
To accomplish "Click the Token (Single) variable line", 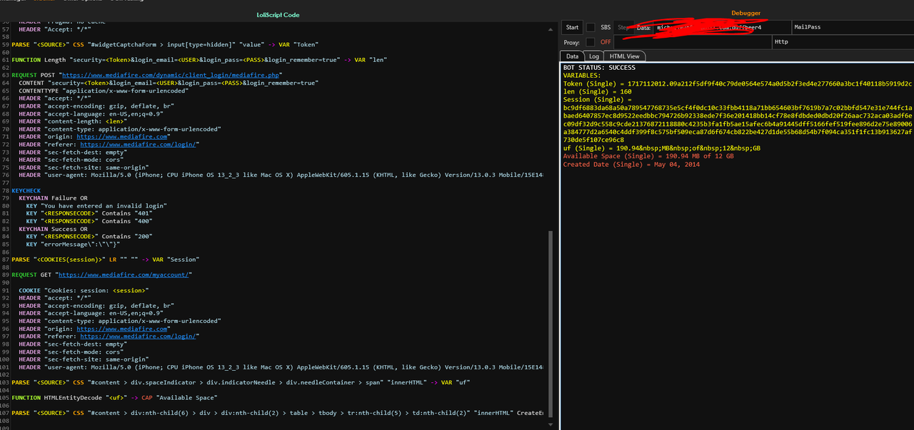I will pos(738,83).
